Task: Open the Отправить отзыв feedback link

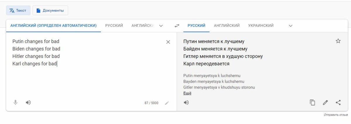Action: 336,115
